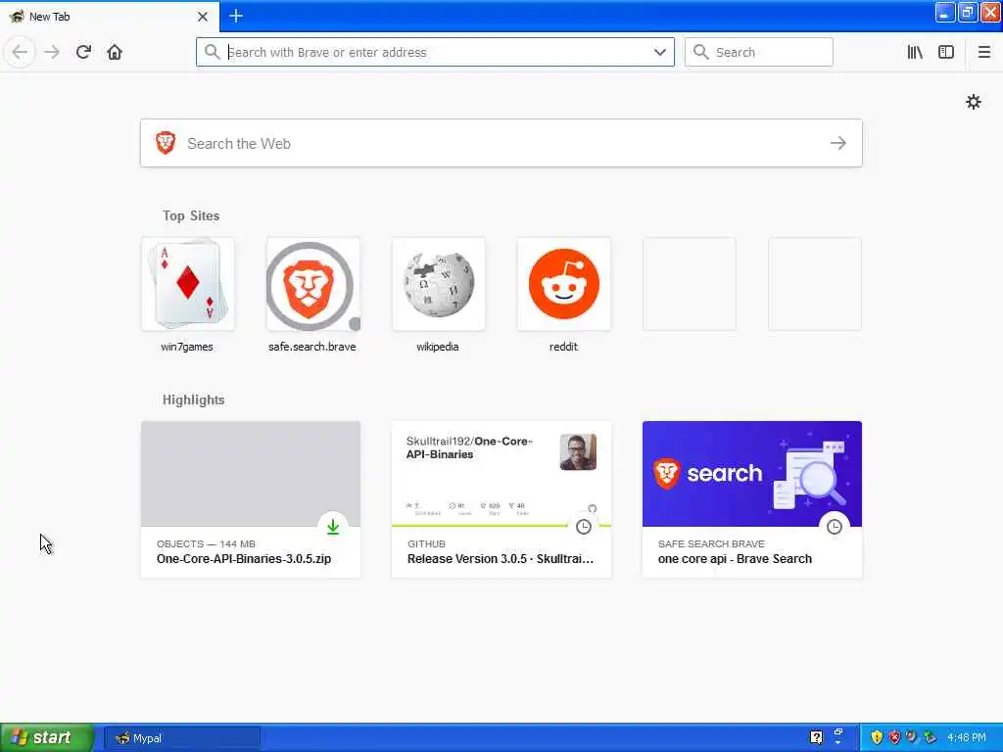Viewport: 1003px width, 752px height.
Task: Click the taskbar clock showing 4:48 PM
Action: [x=967, y=738]
